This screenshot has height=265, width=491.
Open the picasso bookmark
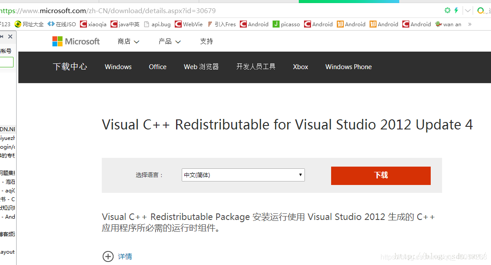tap(286, 24)
